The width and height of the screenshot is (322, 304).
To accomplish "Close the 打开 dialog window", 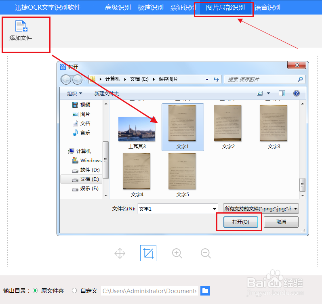I will (297, 65).
